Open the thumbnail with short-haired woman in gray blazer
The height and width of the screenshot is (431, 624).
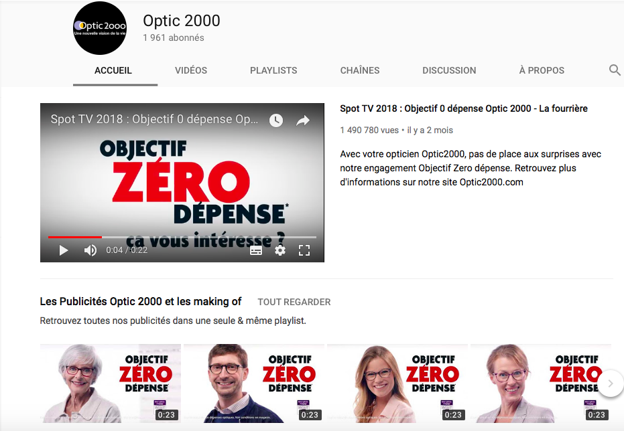tap(540, 383)
